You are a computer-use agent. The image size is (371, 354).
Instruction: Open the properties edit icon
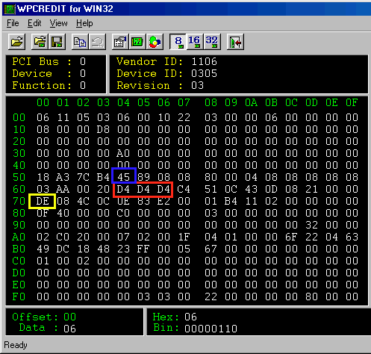click(x=120, y=42)
